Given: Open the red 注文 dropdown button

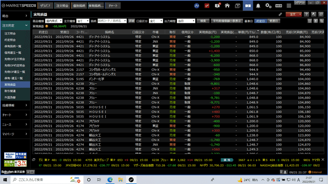Looking at the screenshot, I should (x=294, y=14).
